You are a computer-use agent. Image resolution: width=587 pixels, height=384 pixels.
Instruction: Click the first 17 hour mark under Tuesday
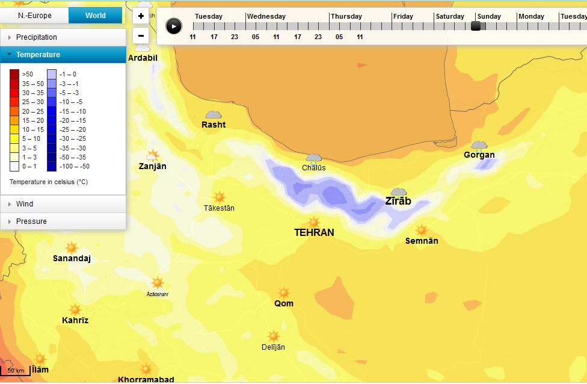[x=214, y=37]
